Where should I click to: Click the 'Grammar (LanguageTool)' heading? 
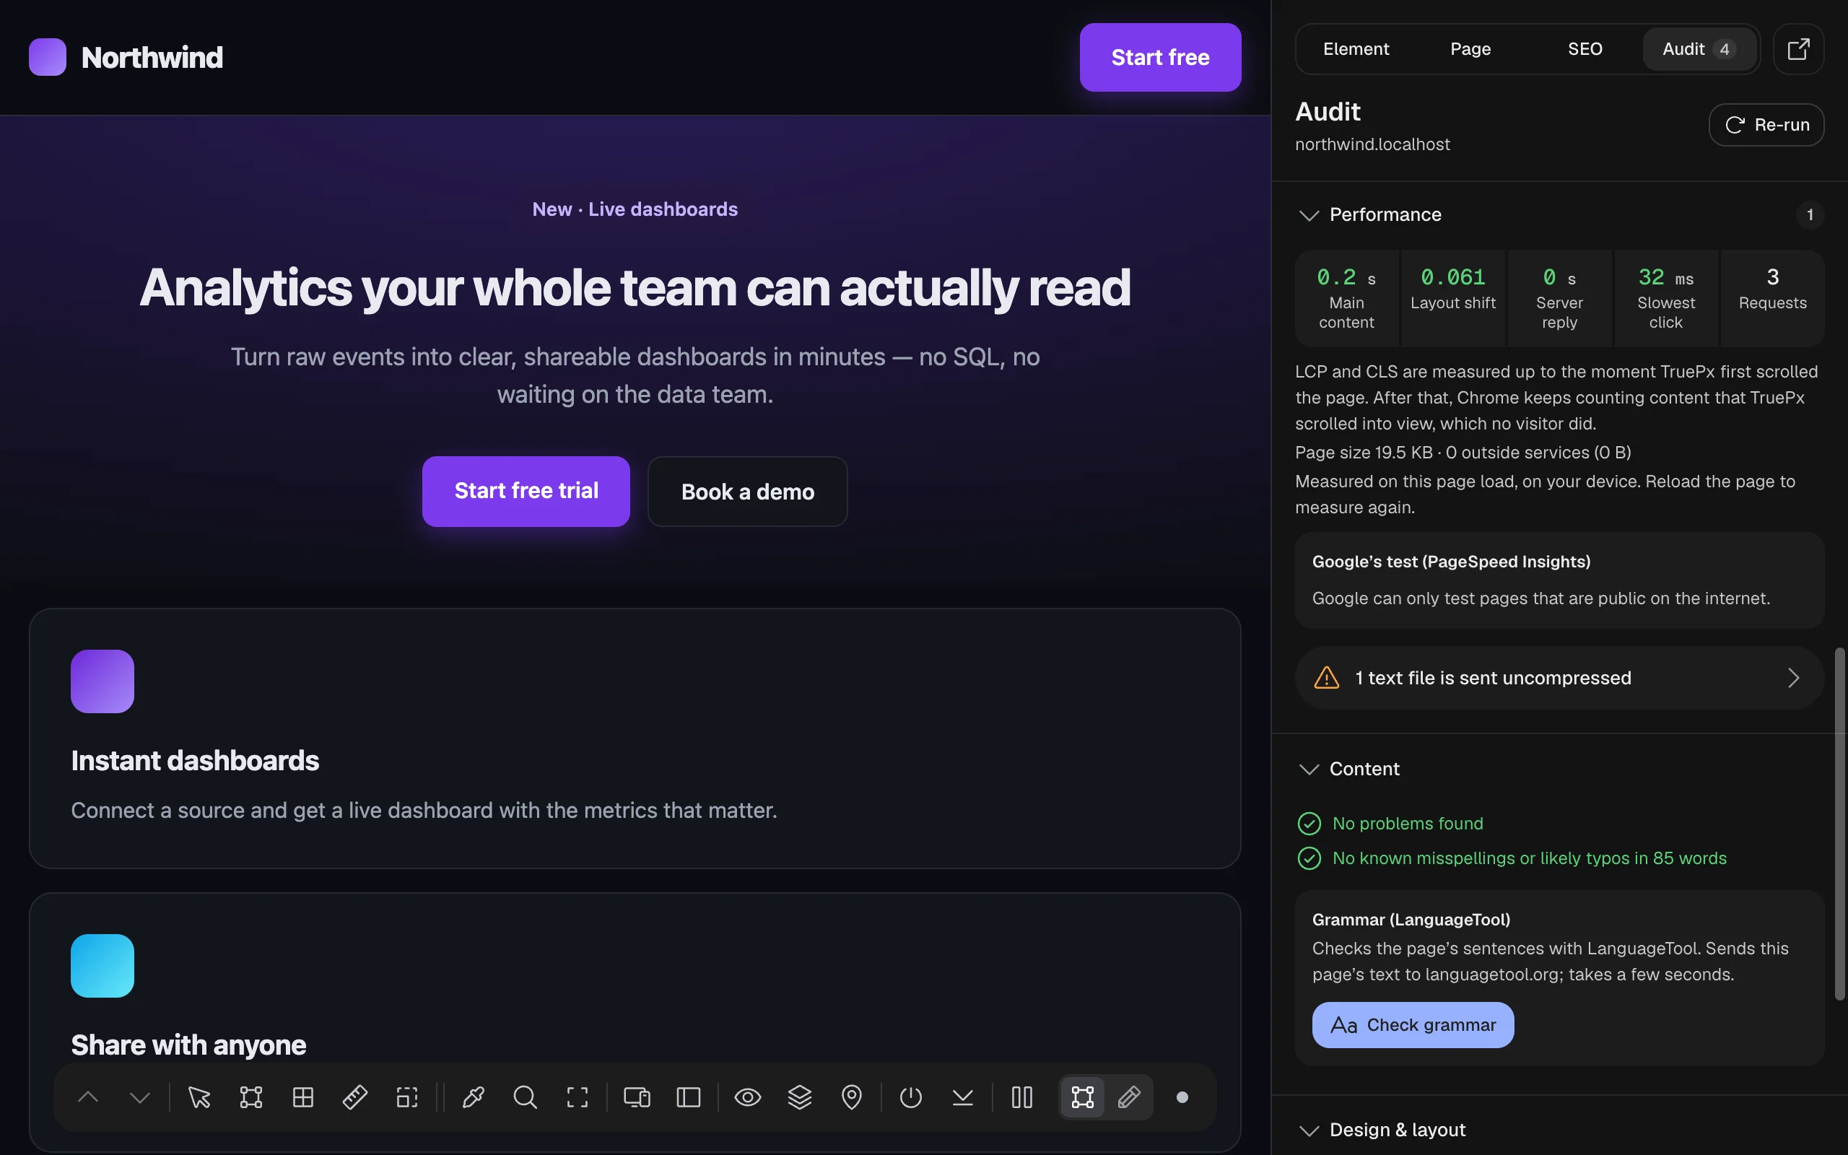click(1411, 920)
